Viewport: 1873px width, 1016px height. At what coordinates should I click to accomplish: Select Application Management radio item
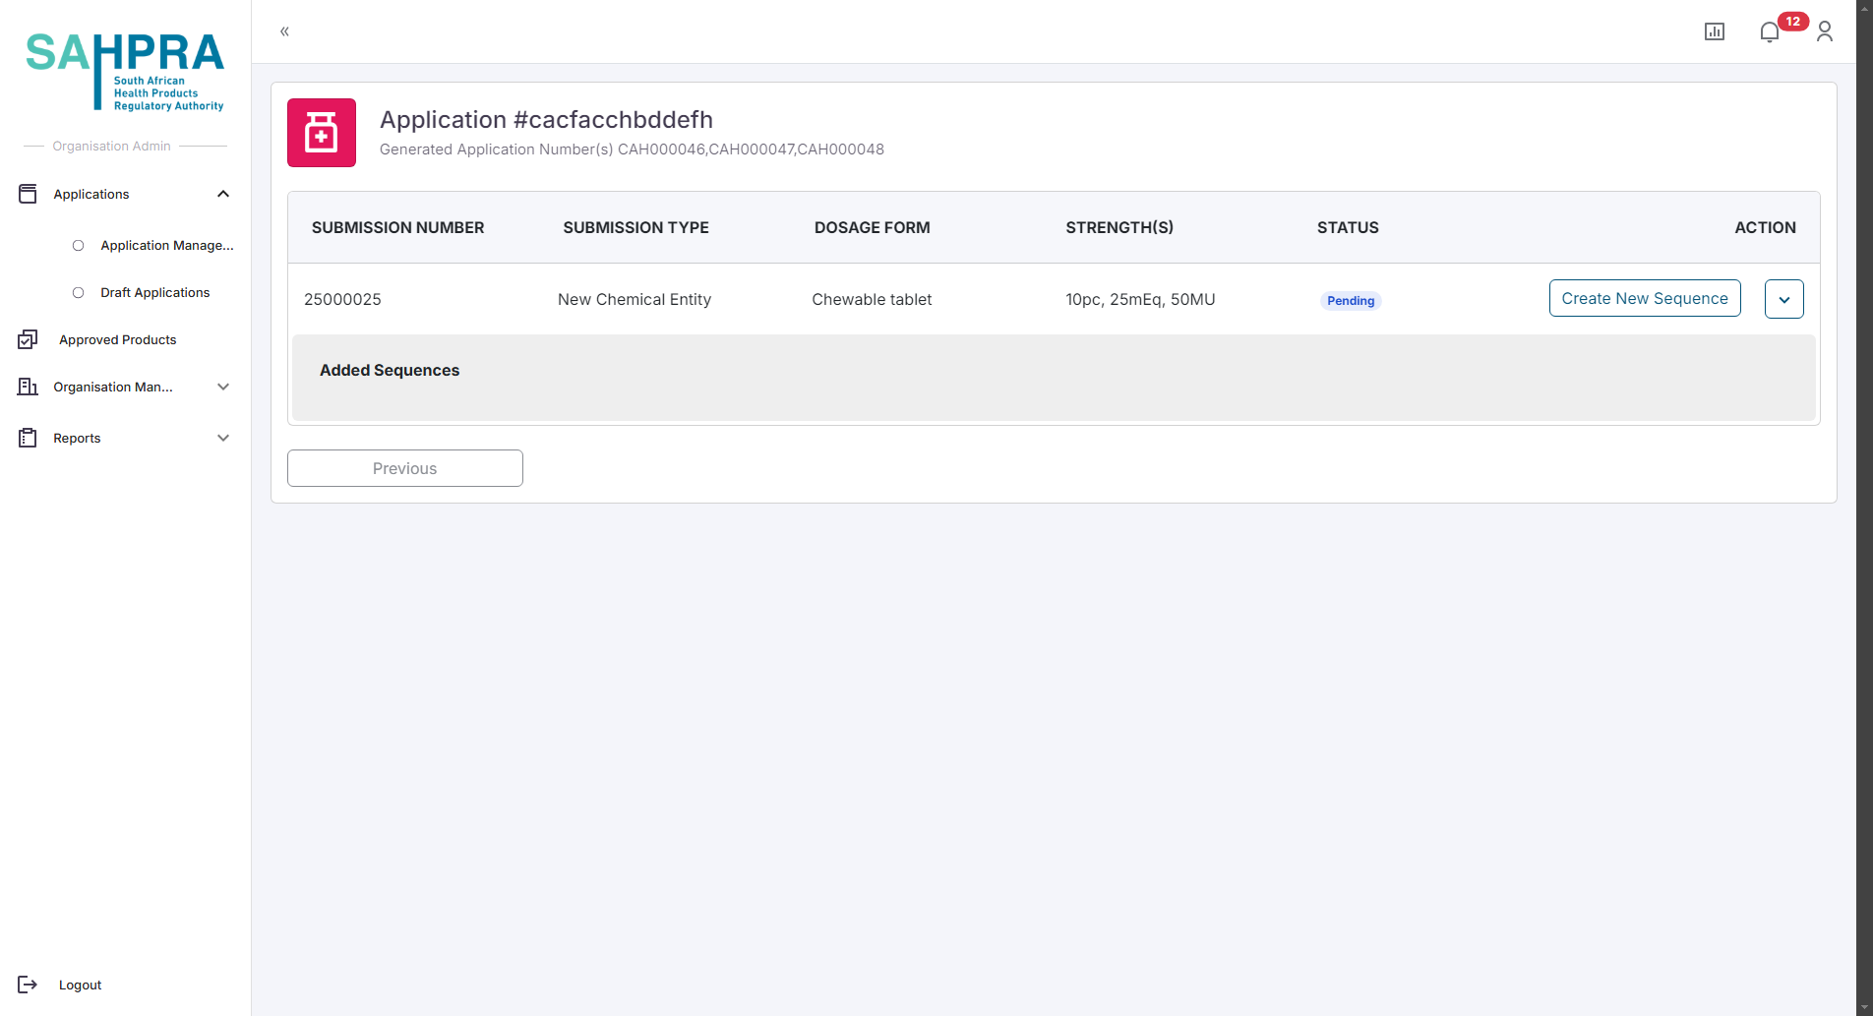pos(79,245)
